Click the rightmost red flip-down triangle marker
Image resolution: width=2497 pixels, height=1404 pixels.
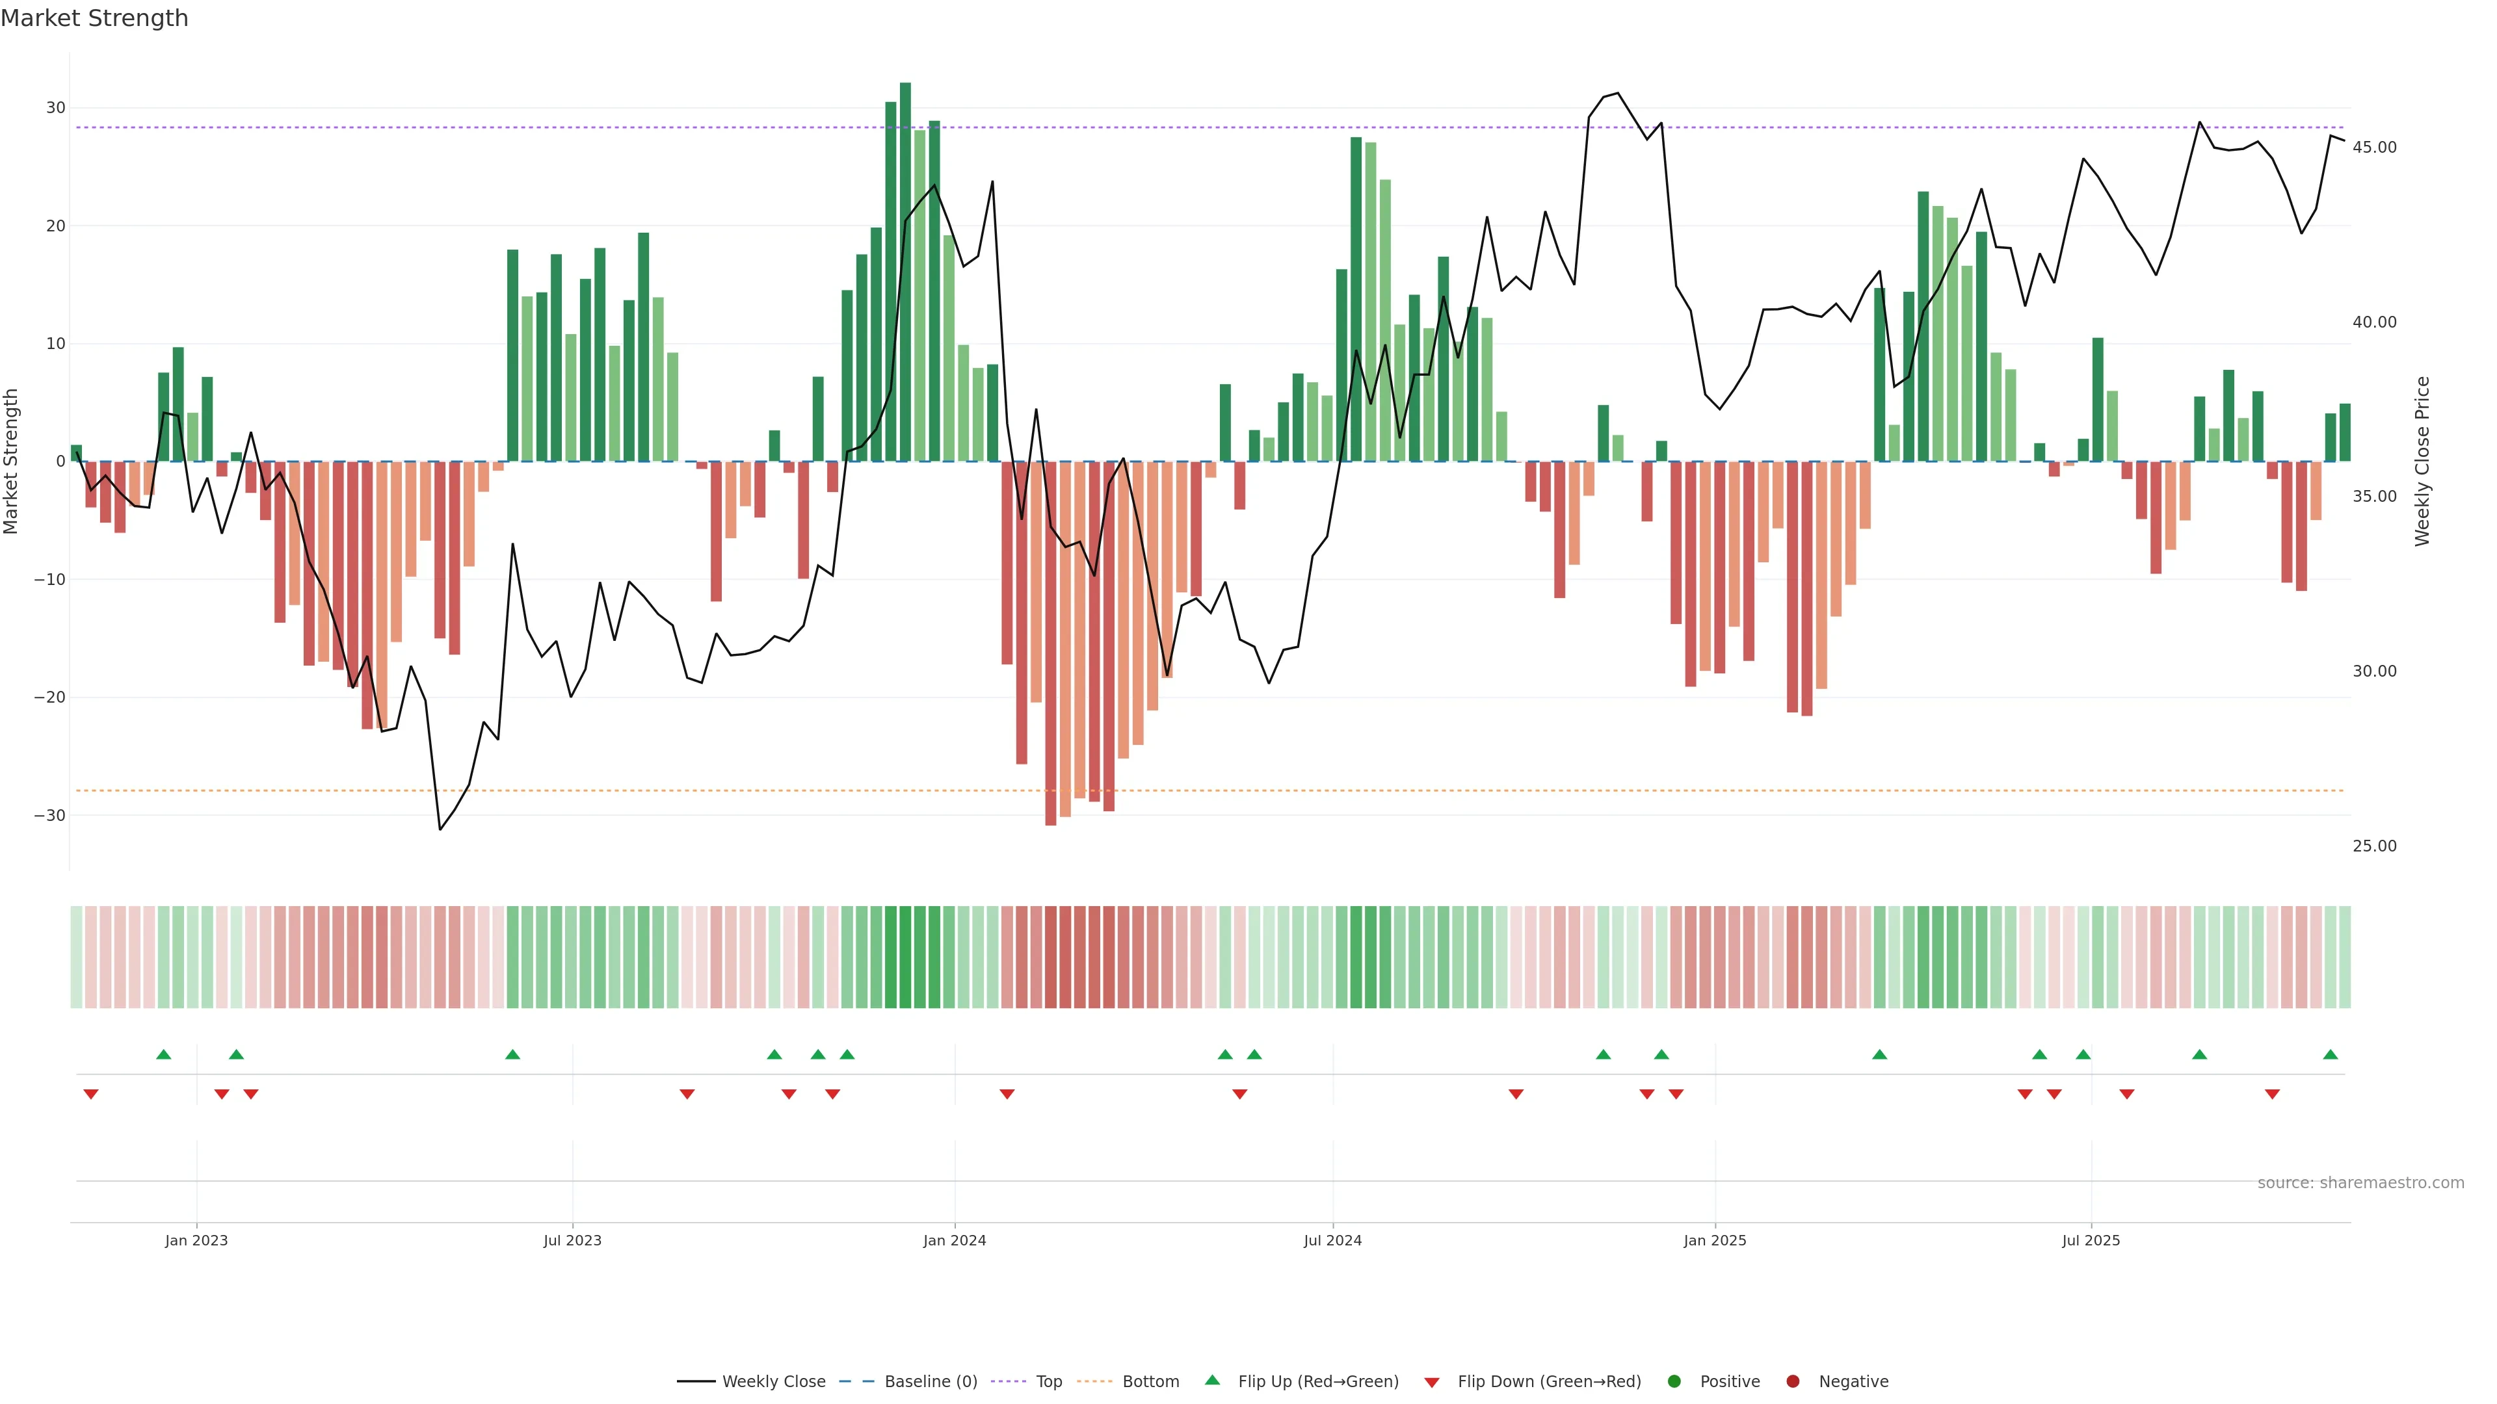coord(2272,1094)
